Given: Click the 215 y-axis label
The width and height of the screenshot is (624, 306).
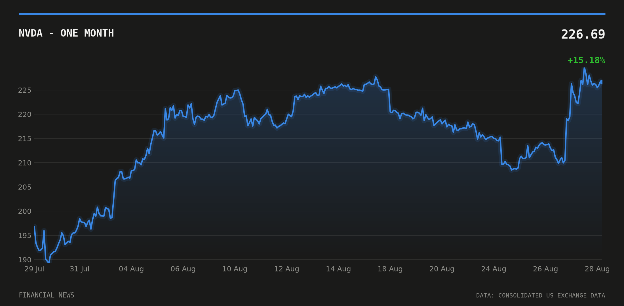Looking at the screenshot, I should click(25, 139).
